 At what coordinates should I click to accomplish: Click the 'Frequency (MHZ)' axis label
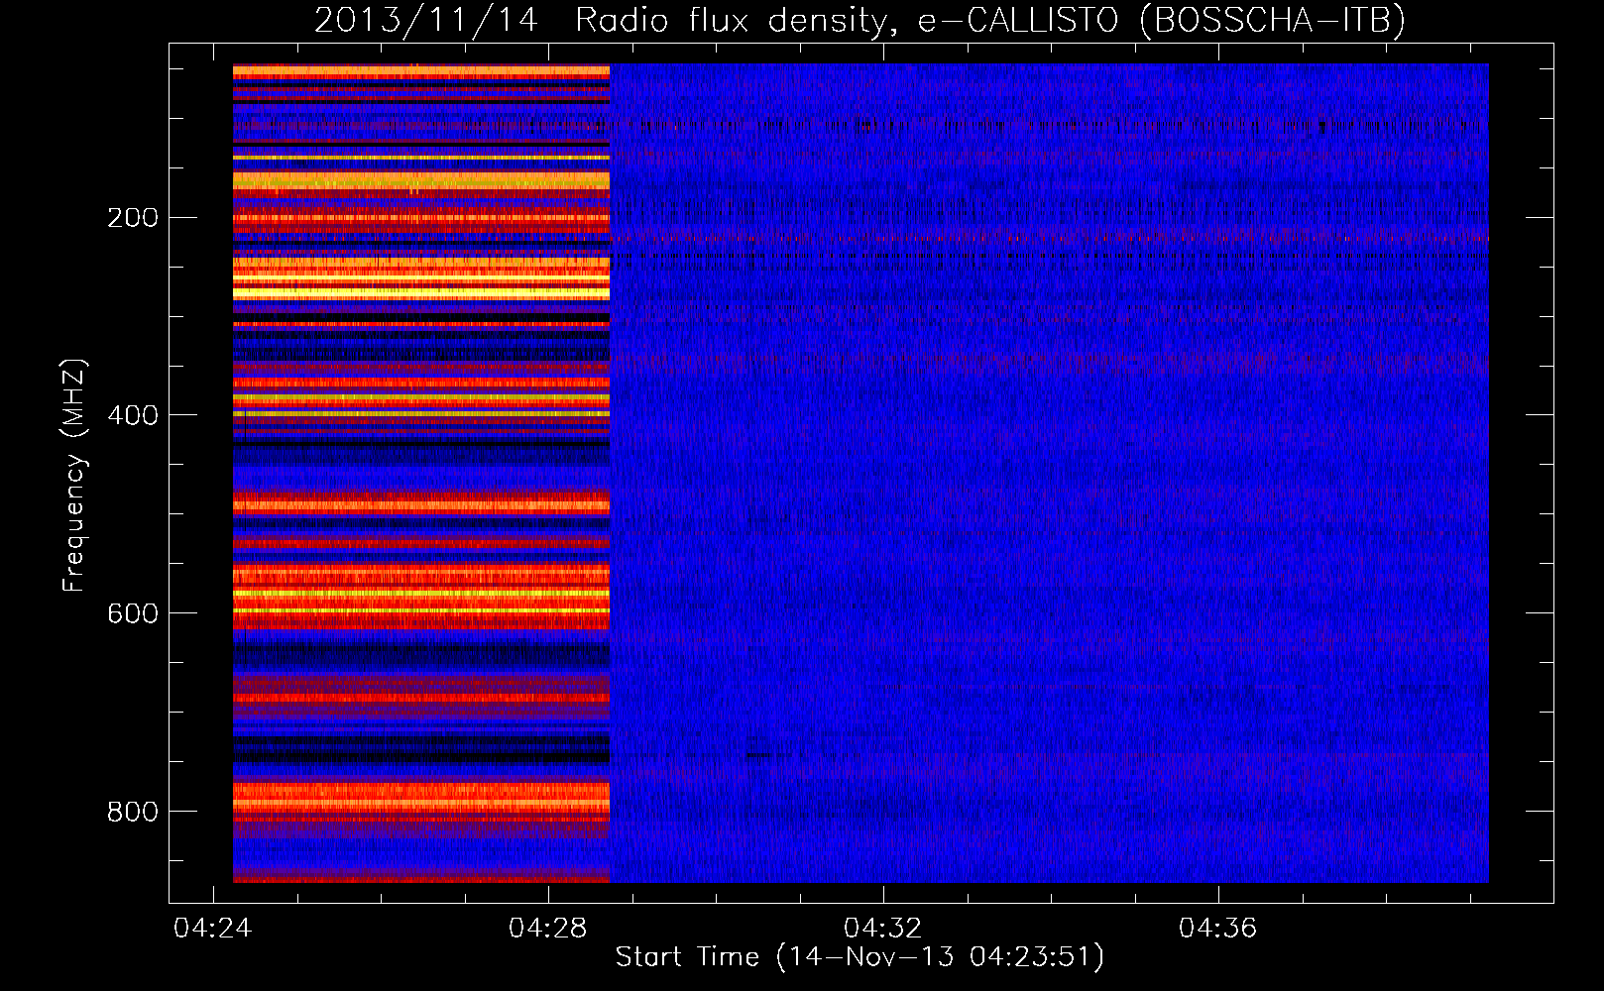pos(74,476)
